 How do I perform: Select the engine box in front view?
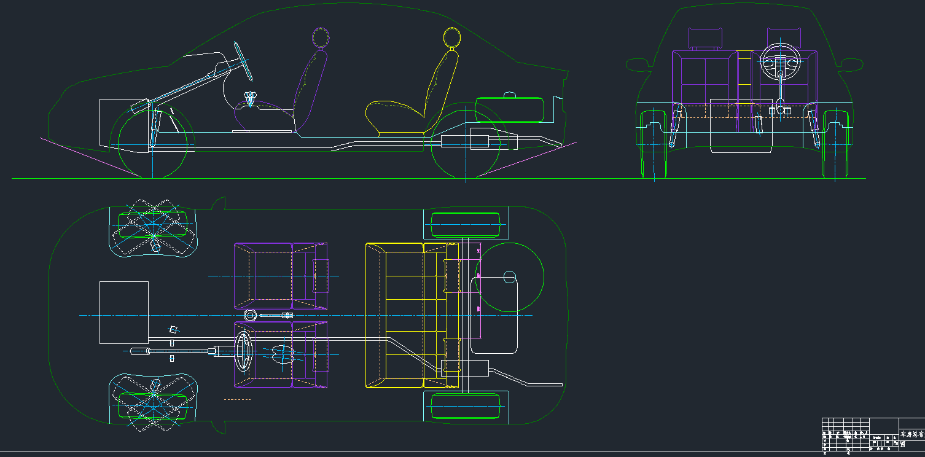pyautogui.click(x=741, y=125)
